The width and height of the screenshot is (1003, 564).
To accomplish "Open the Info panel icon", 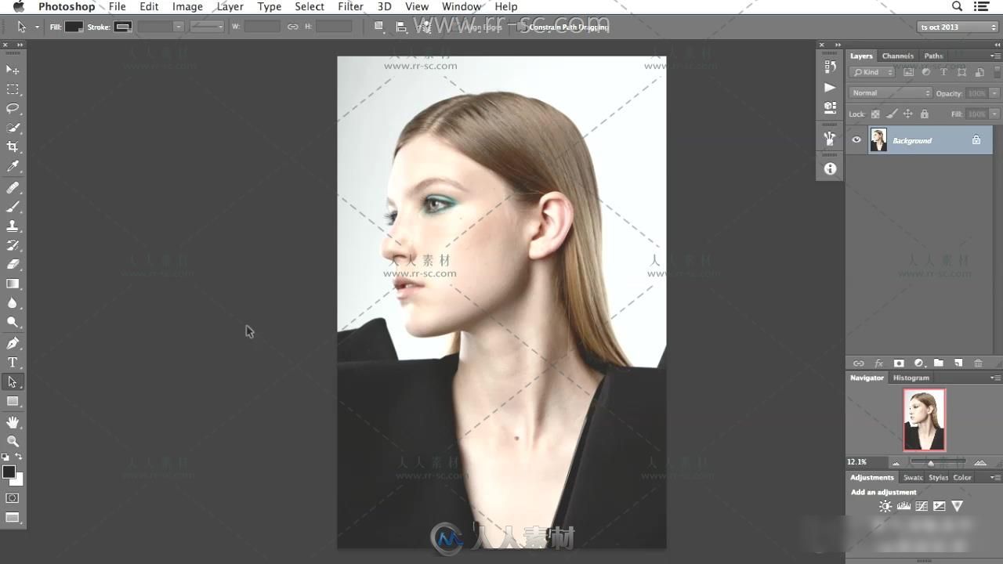I will pyautogui.click(x=830, y=168).
